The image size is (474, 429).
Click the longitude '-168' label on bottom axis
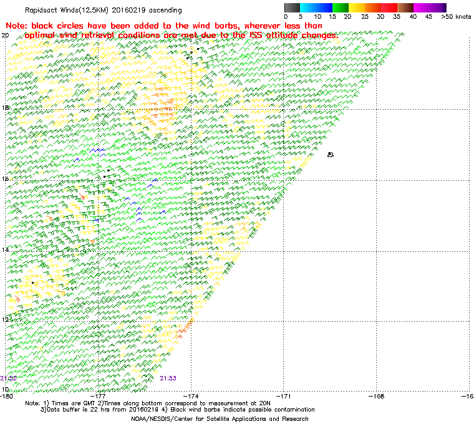[376, 396]
